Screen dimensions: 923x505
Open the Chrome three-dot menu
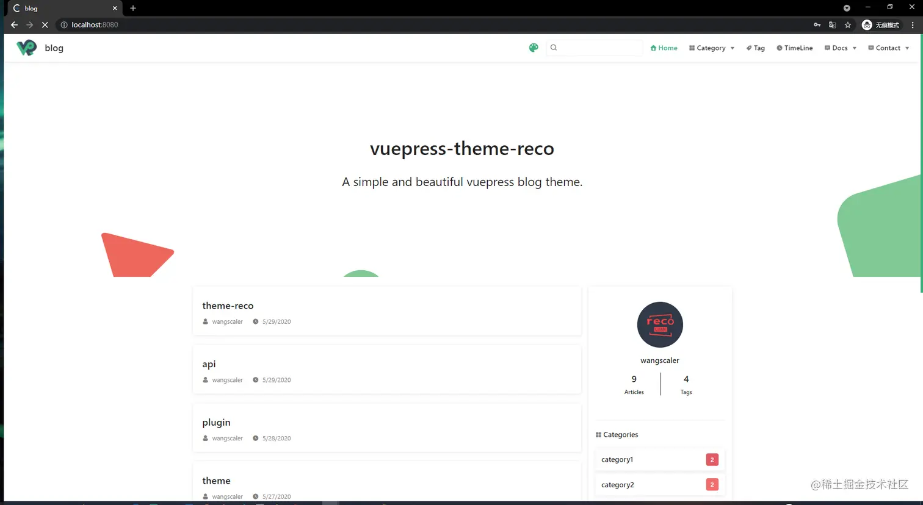(x=913, y=25)
